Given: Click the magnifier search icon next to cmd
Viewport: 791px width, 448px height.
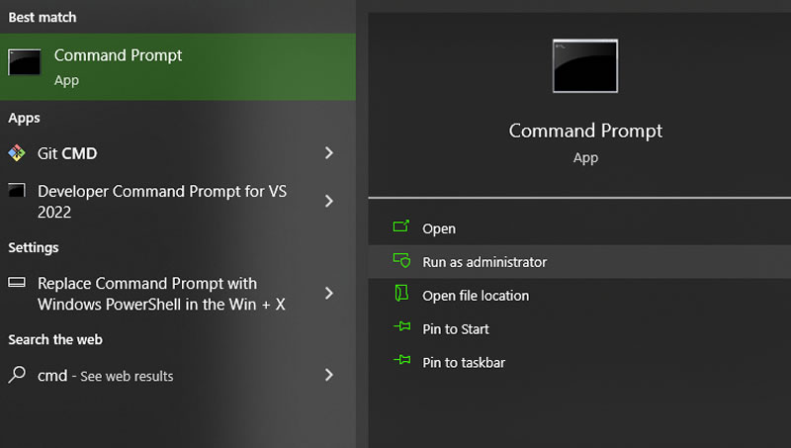Looking at the screenshot, I should pyautogui.click(x=17, y=375).
